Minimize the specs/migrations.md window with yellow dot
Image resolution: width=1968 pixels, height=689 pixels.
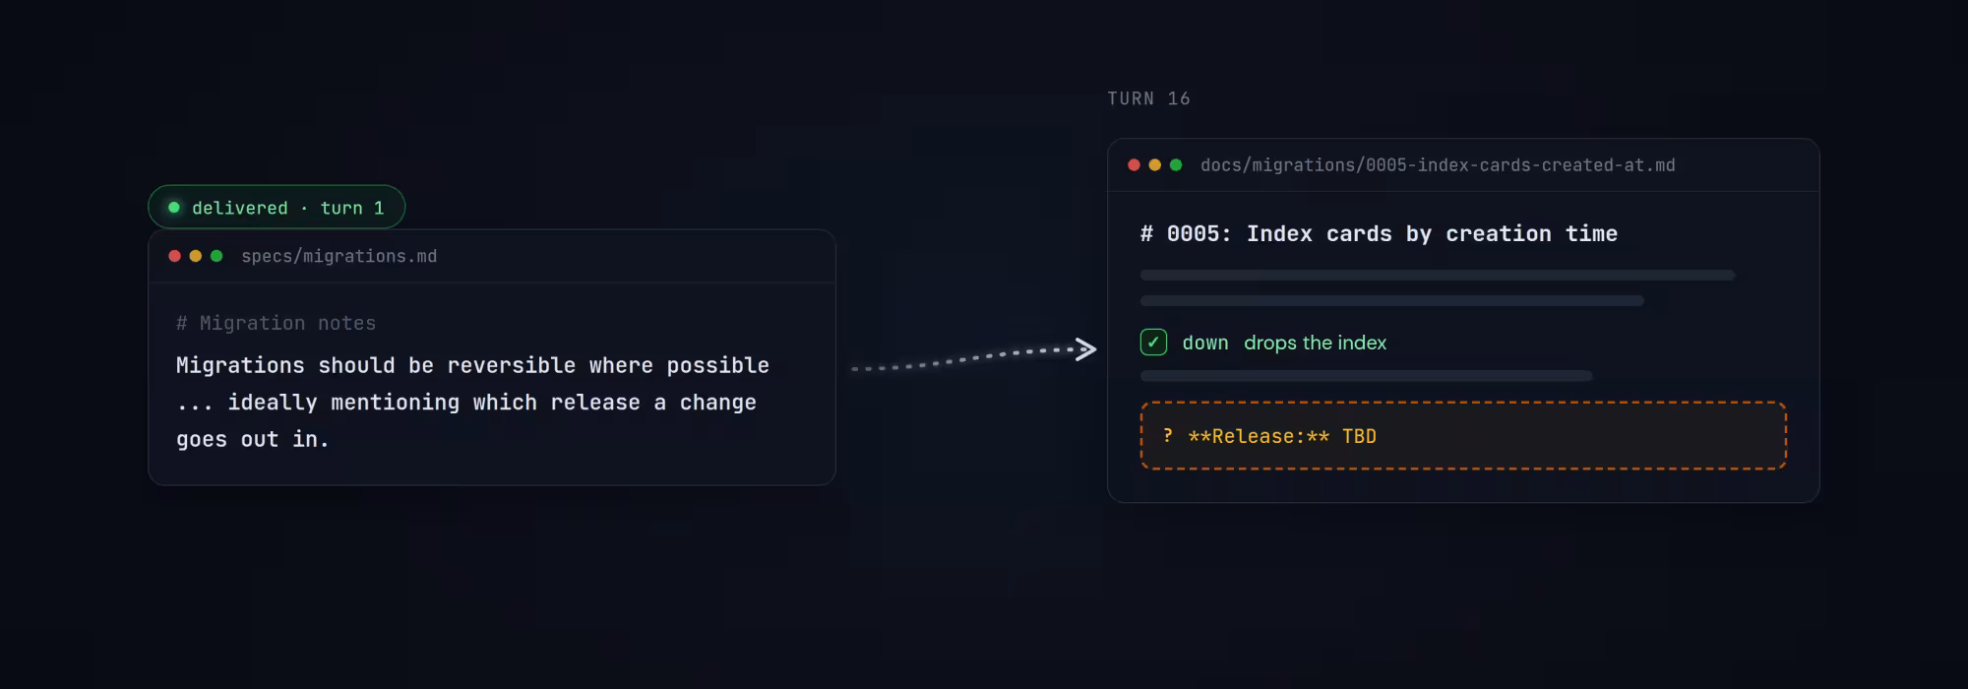pos(195,256)
